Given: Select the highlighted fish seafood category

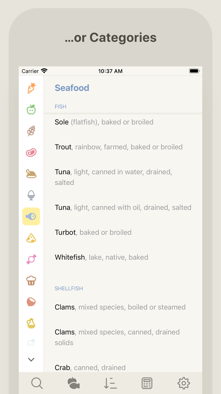Looking at the screenshot, I should [31, 216].
